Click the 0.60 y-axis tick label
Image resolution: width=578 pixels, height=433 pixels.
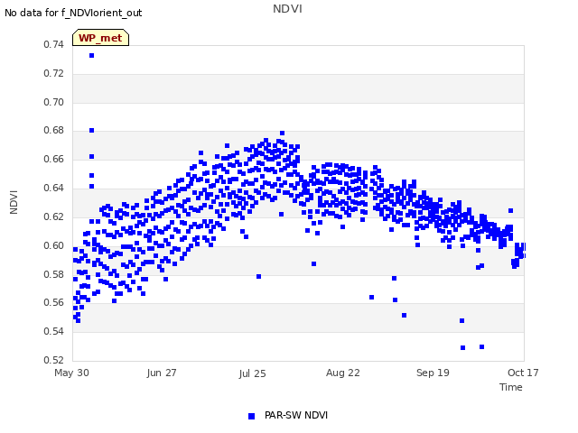click(54, 245)
